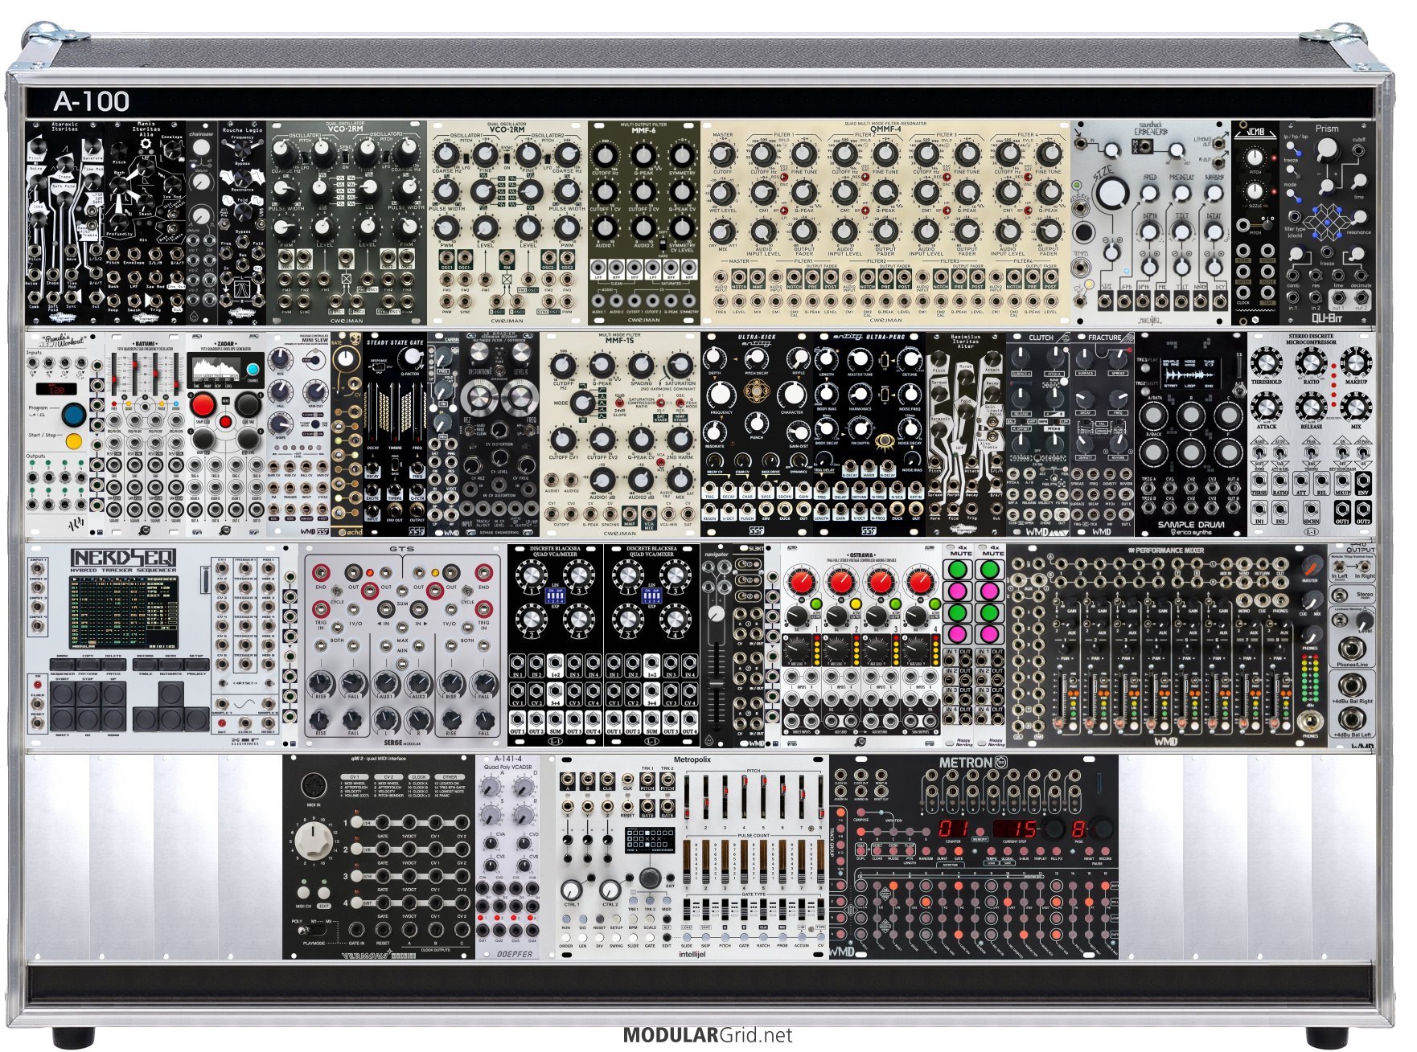Push the large red button on Zadar
Screen dimensions: 1417x1052
[x=202, y=405]
